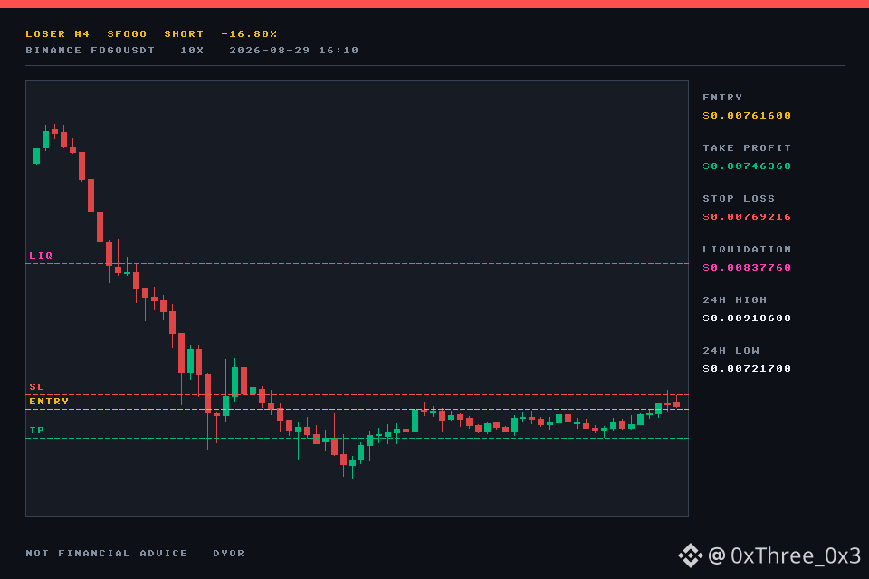Select liquidation price $0.00837760
Screen dimensions: 869x579
(x=747, y=268)
